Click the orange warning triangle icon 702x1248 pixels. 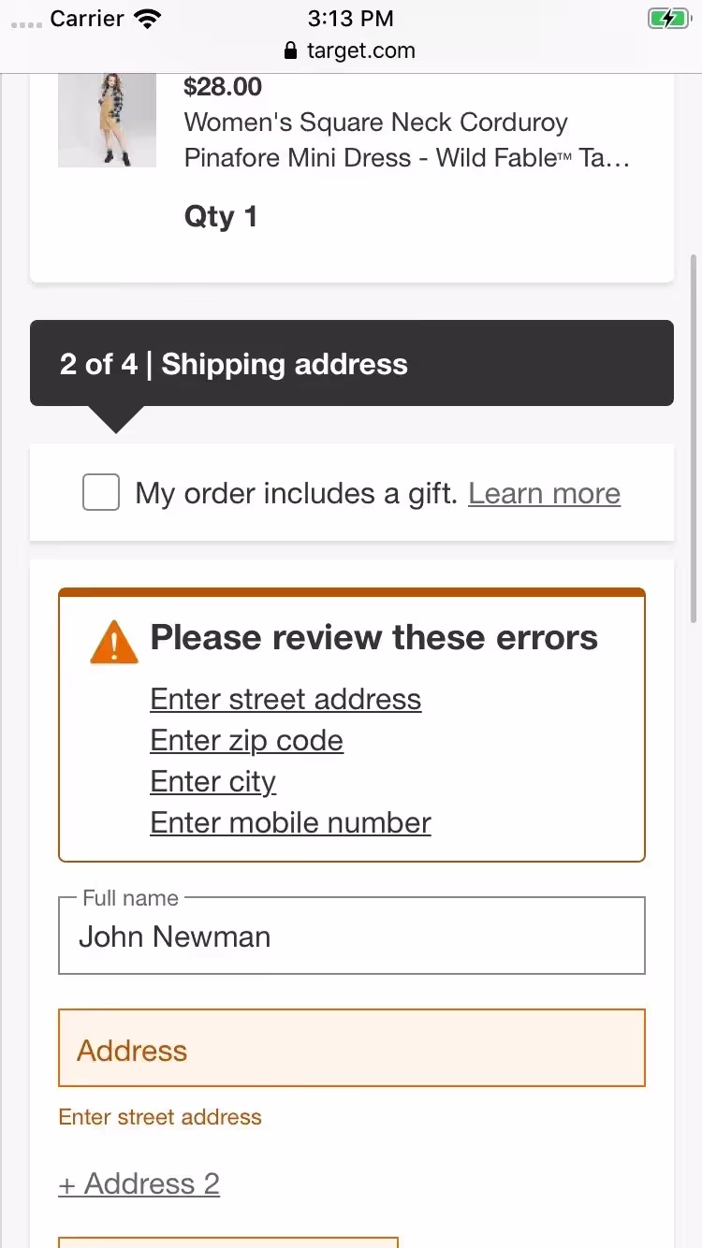(114, 643)
